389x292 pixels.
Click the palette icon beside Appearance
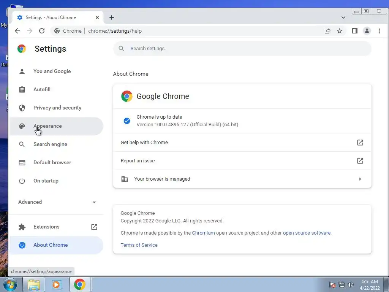coord(22,126)
